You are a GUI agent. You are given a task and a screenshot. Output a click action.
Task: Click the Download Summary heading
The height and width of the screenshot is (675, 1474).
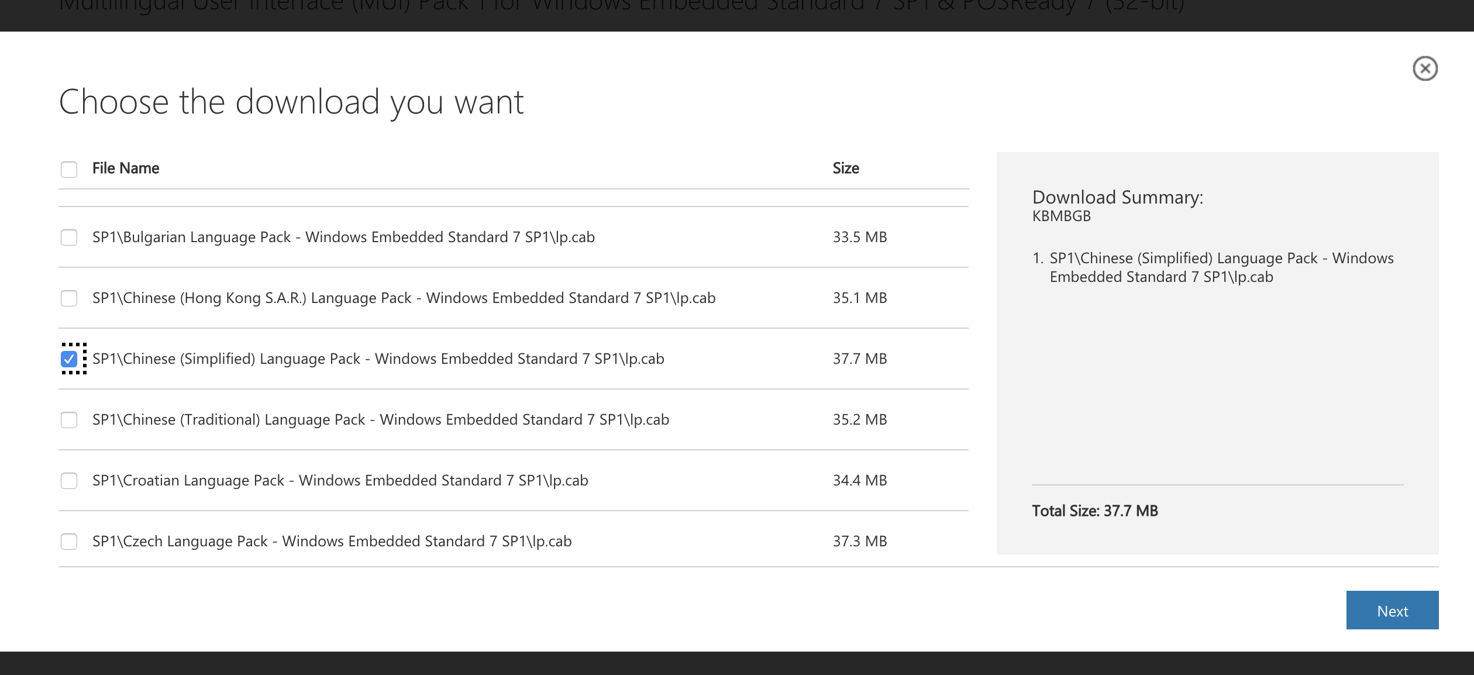click(1117, 197)
